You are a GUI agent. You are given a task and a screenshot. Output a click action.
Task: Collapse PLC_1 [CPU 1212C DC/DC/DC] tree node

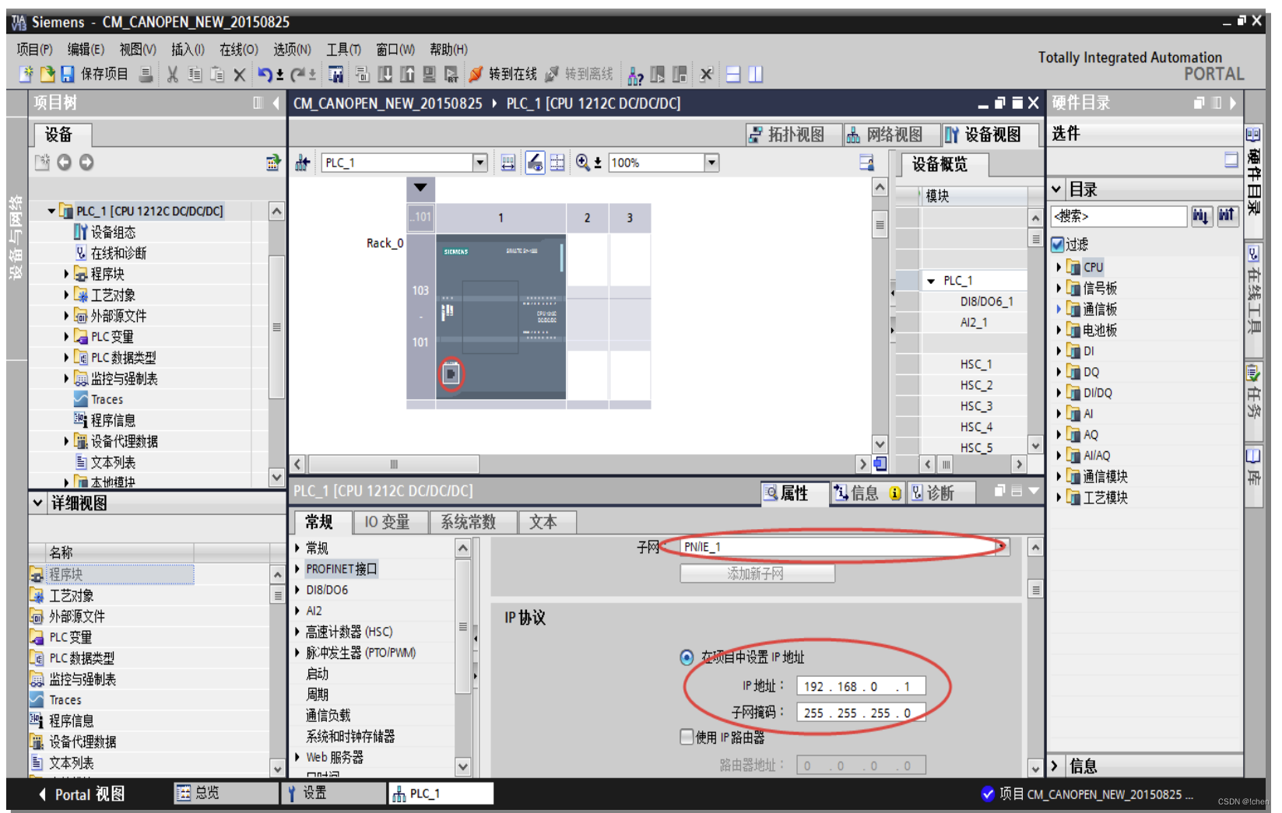click(51, 211)
